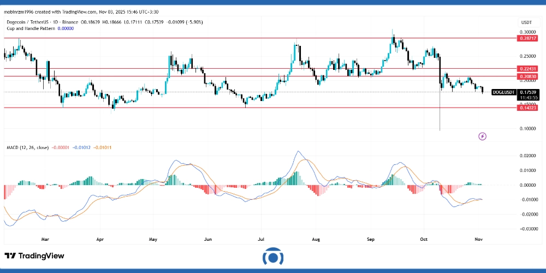This screenshot has width=546, height=273.
Task: Click the 0.10000 tick on price axis
Action: [526, 129]
